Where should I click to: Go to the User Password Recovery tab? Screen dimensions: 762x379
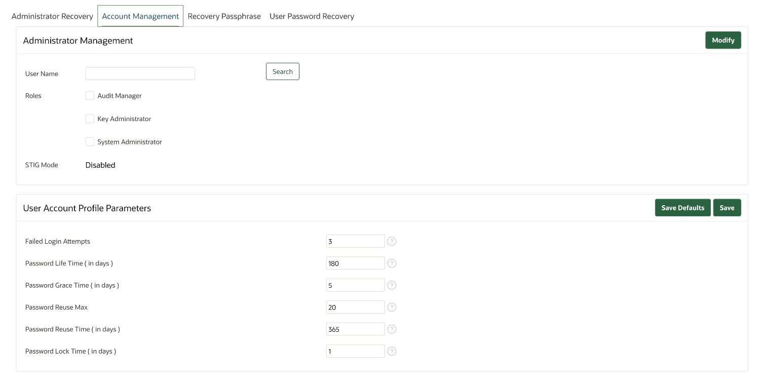click(x=312, y=16)
